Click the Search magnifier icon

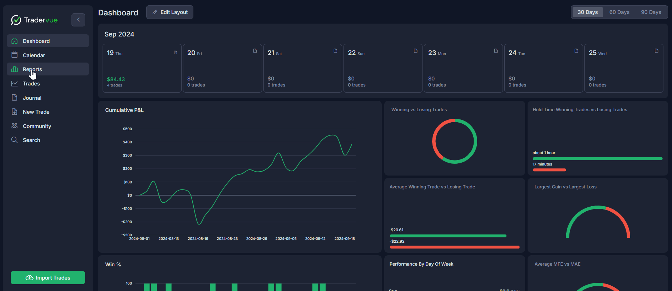click(15, 140)
